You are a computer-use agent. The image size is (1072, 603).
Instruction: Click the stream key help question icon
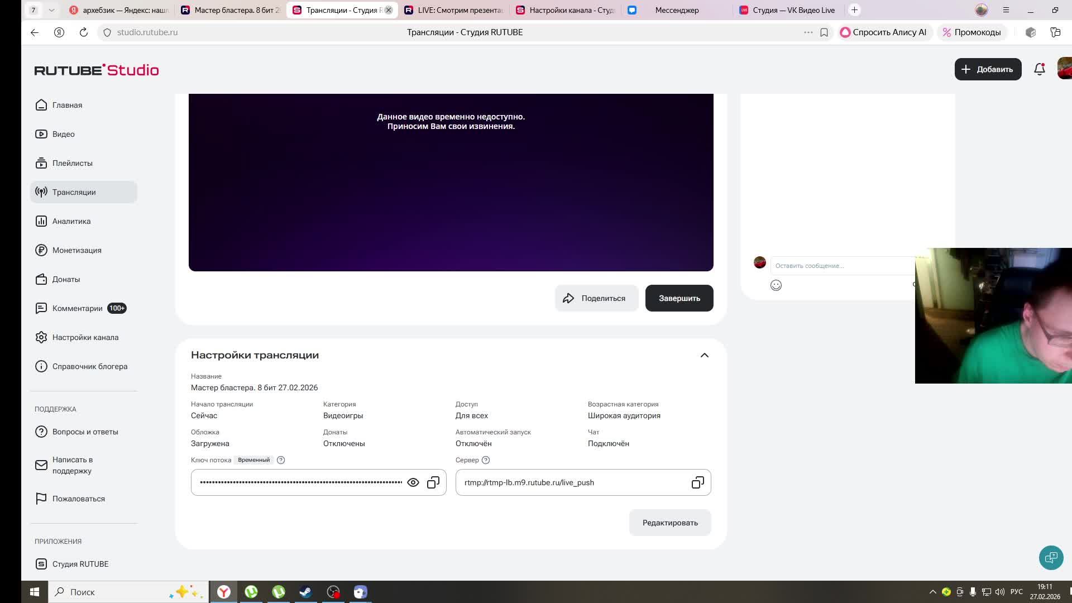tap(281, 460)
